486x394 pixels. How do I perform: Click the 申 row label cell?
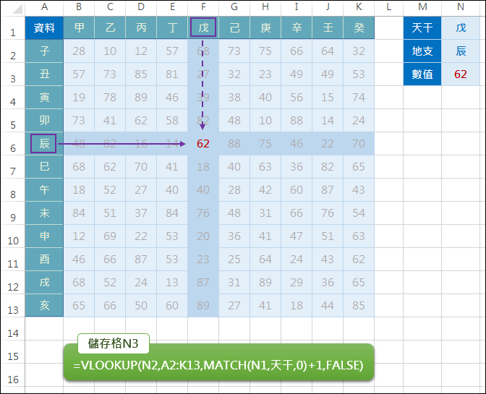click(x=44, y=236)
